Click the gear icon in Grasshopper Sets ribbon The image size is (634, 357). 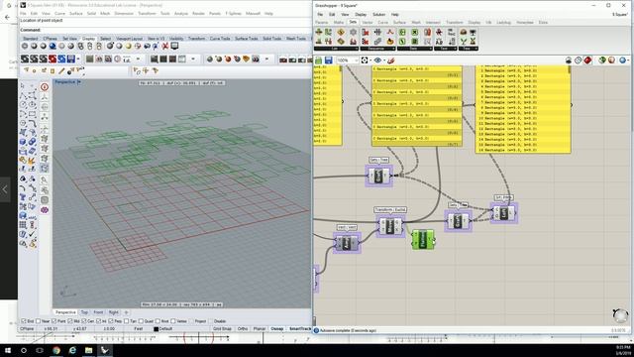354,33
